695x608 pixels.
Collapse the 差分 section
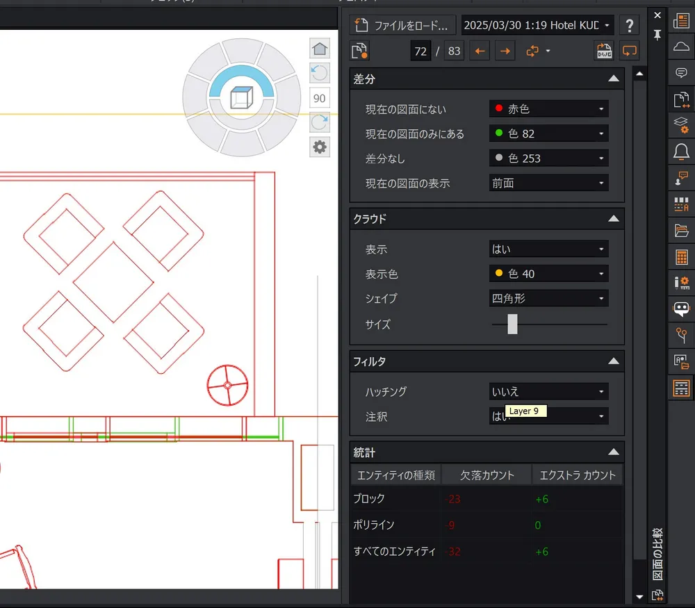click(614, 79)
